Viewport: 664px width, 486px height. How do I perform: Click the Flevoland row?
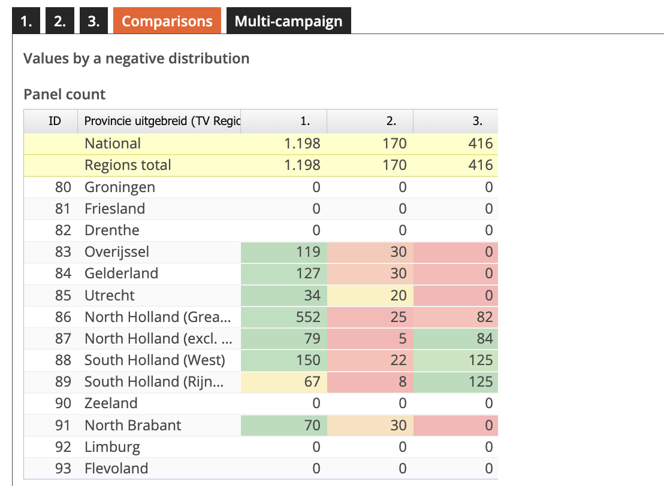(116, 469)
